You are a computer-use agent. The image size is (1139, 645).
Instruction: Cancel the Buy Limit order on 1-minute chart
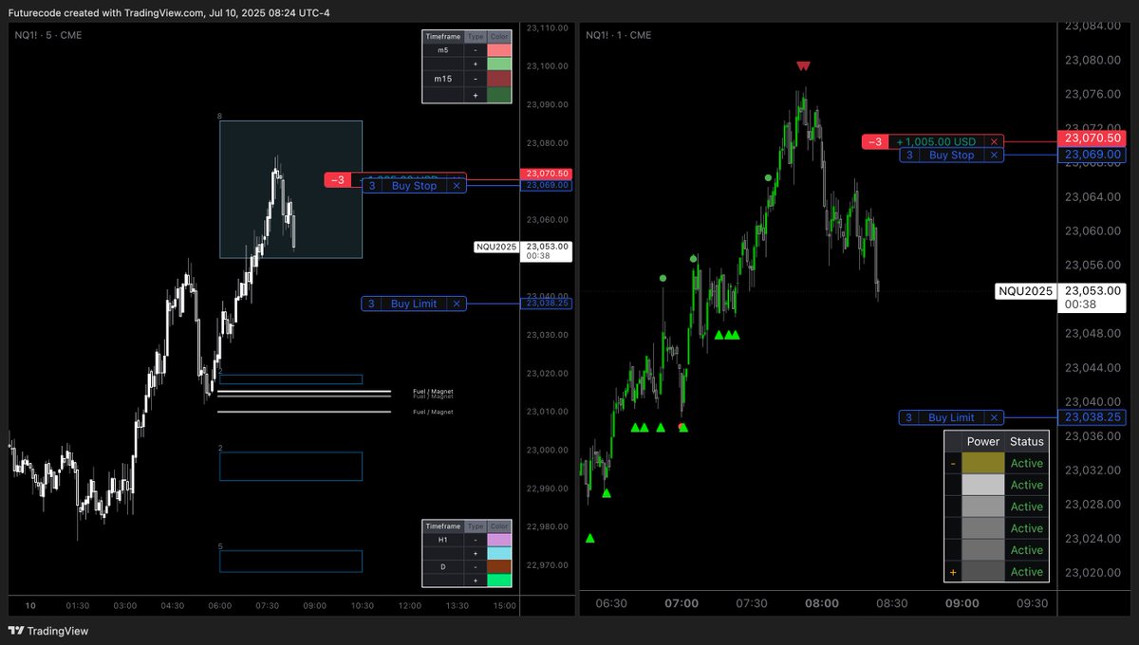tap(994, 417)
